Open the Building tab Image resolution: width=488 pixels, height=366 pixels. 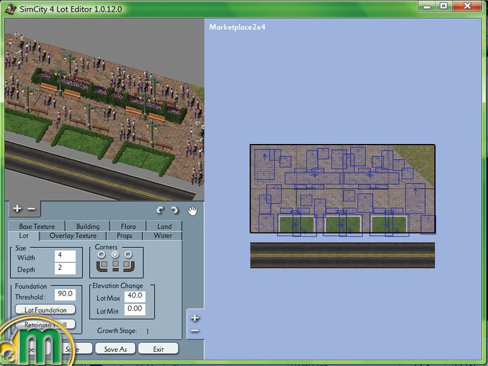click(x=88, y=226)
